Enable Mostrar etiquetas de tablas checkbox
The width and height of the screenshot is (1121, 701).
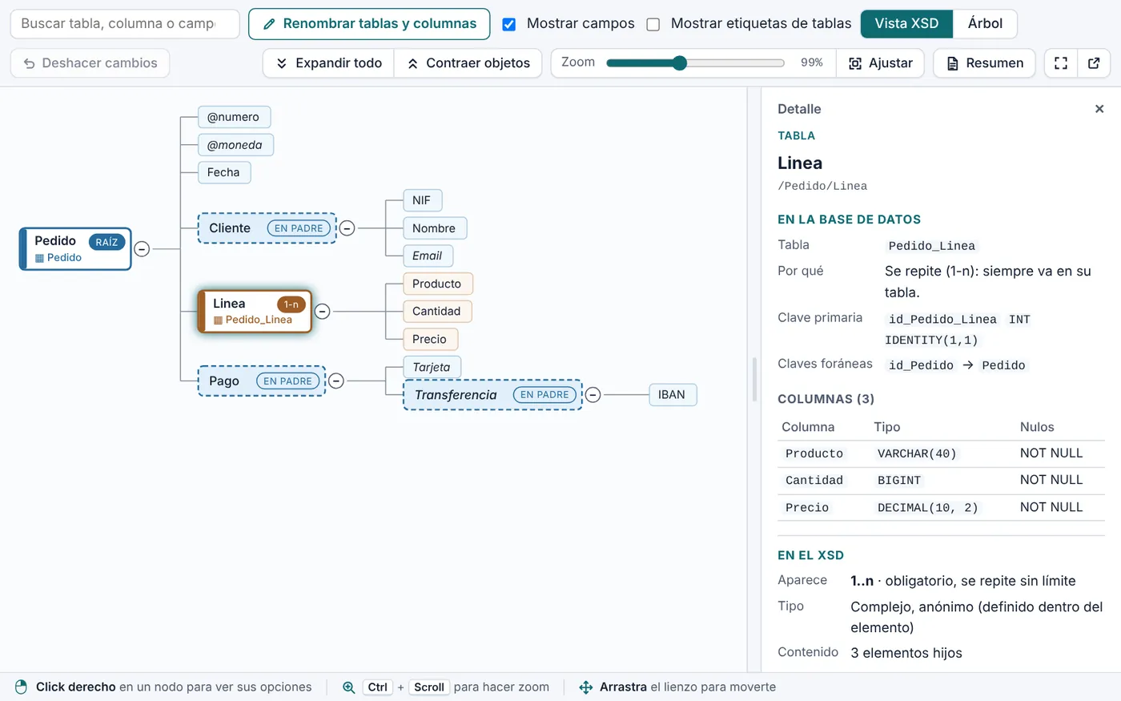[653, 24]
